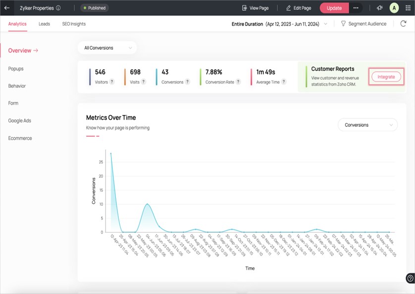Open the Conversions metric dropdown on chart
The image size is (415, 294).
coord(367,124)
